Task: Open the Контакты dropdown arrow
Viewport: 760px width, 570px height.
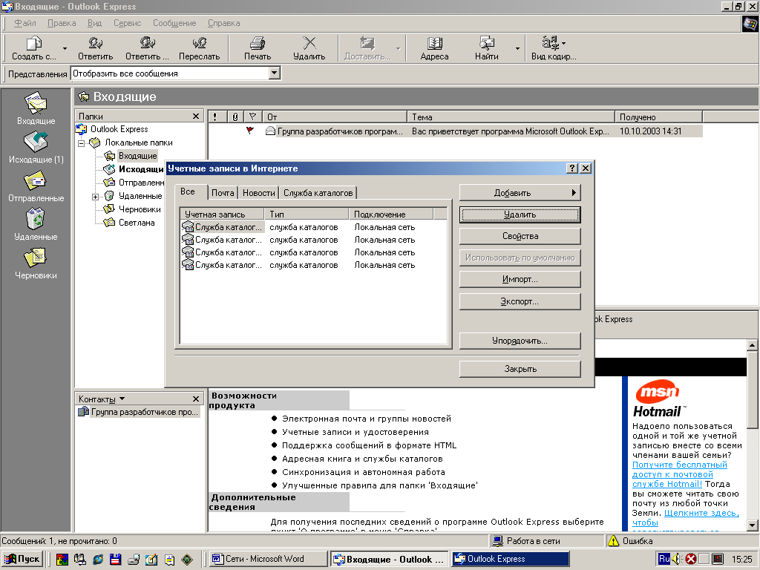Action: [122, 399]
